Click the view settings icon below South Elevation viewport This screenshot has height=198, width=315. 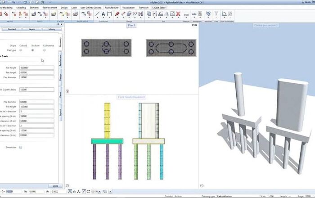coord(67,185)
